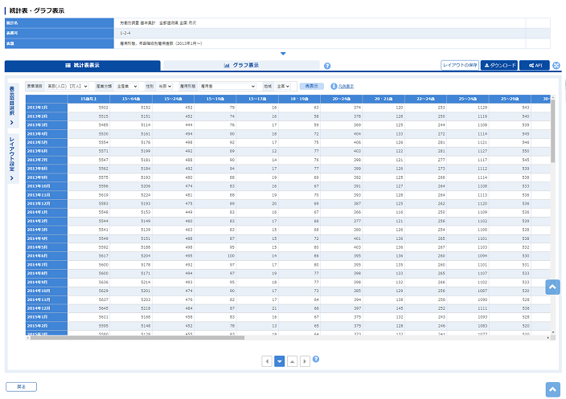Switch to the グラフ表示 tab
Image resolution: width=566 pixels, height=399 pixels.
point(241,65)
